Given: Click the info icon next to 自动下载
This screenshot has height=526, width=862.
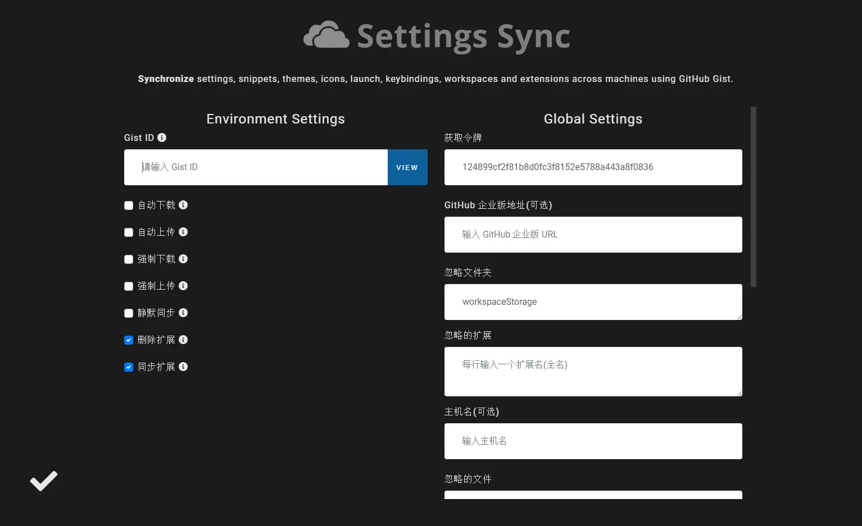Looking at the screenshot, I should tap(183, 205).
